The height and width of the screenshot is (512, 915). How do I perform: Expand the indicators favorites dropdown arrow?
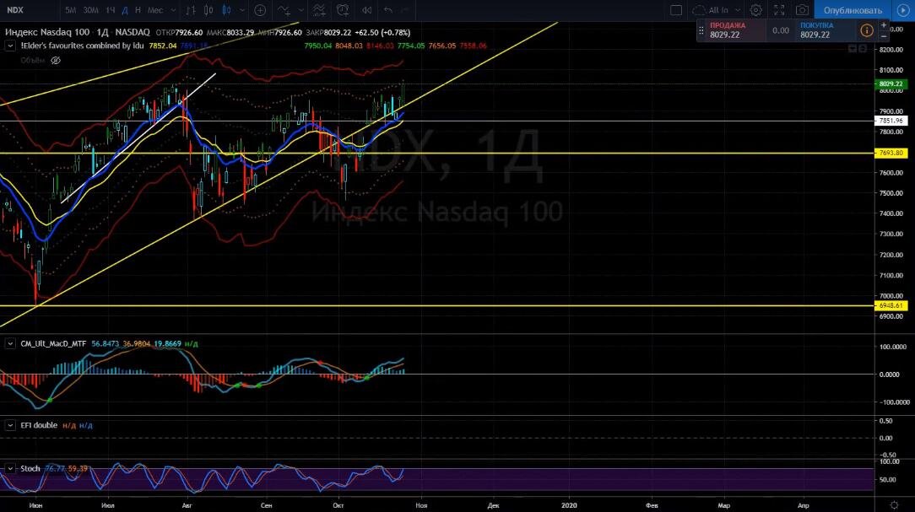tap(301, 10)
